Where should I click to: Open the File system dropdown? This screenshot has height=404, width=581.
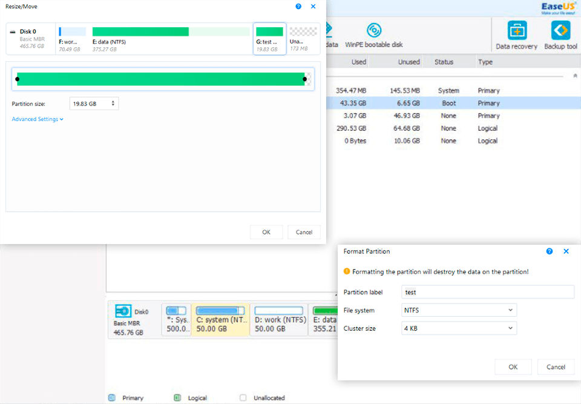tap(459, 310)
